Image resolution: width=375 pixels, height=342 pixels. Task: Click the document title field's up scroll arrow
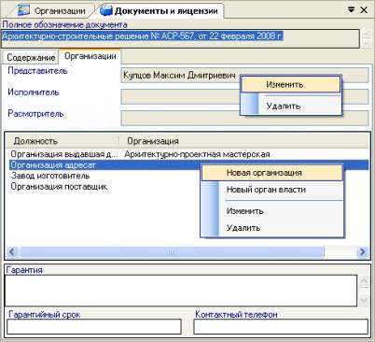coord(366,34)
